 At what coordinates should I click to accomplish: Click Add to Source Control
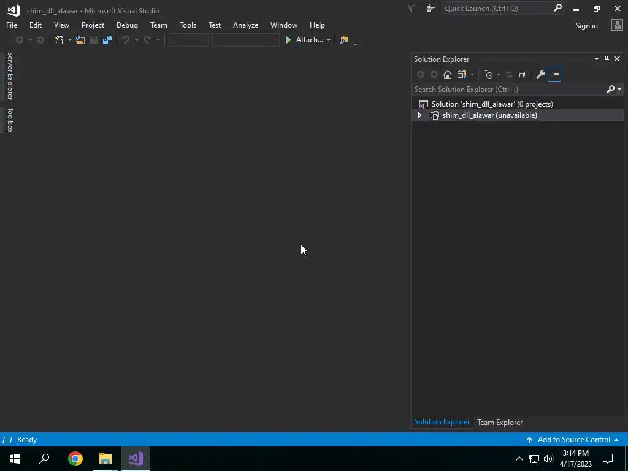point(573,440)
